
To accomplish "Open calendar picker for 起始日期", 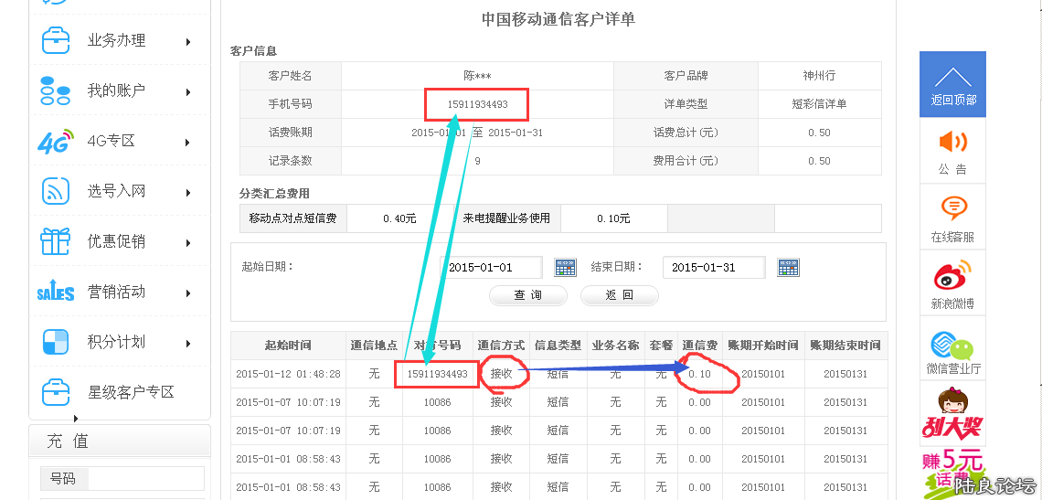I will (566, 267).
